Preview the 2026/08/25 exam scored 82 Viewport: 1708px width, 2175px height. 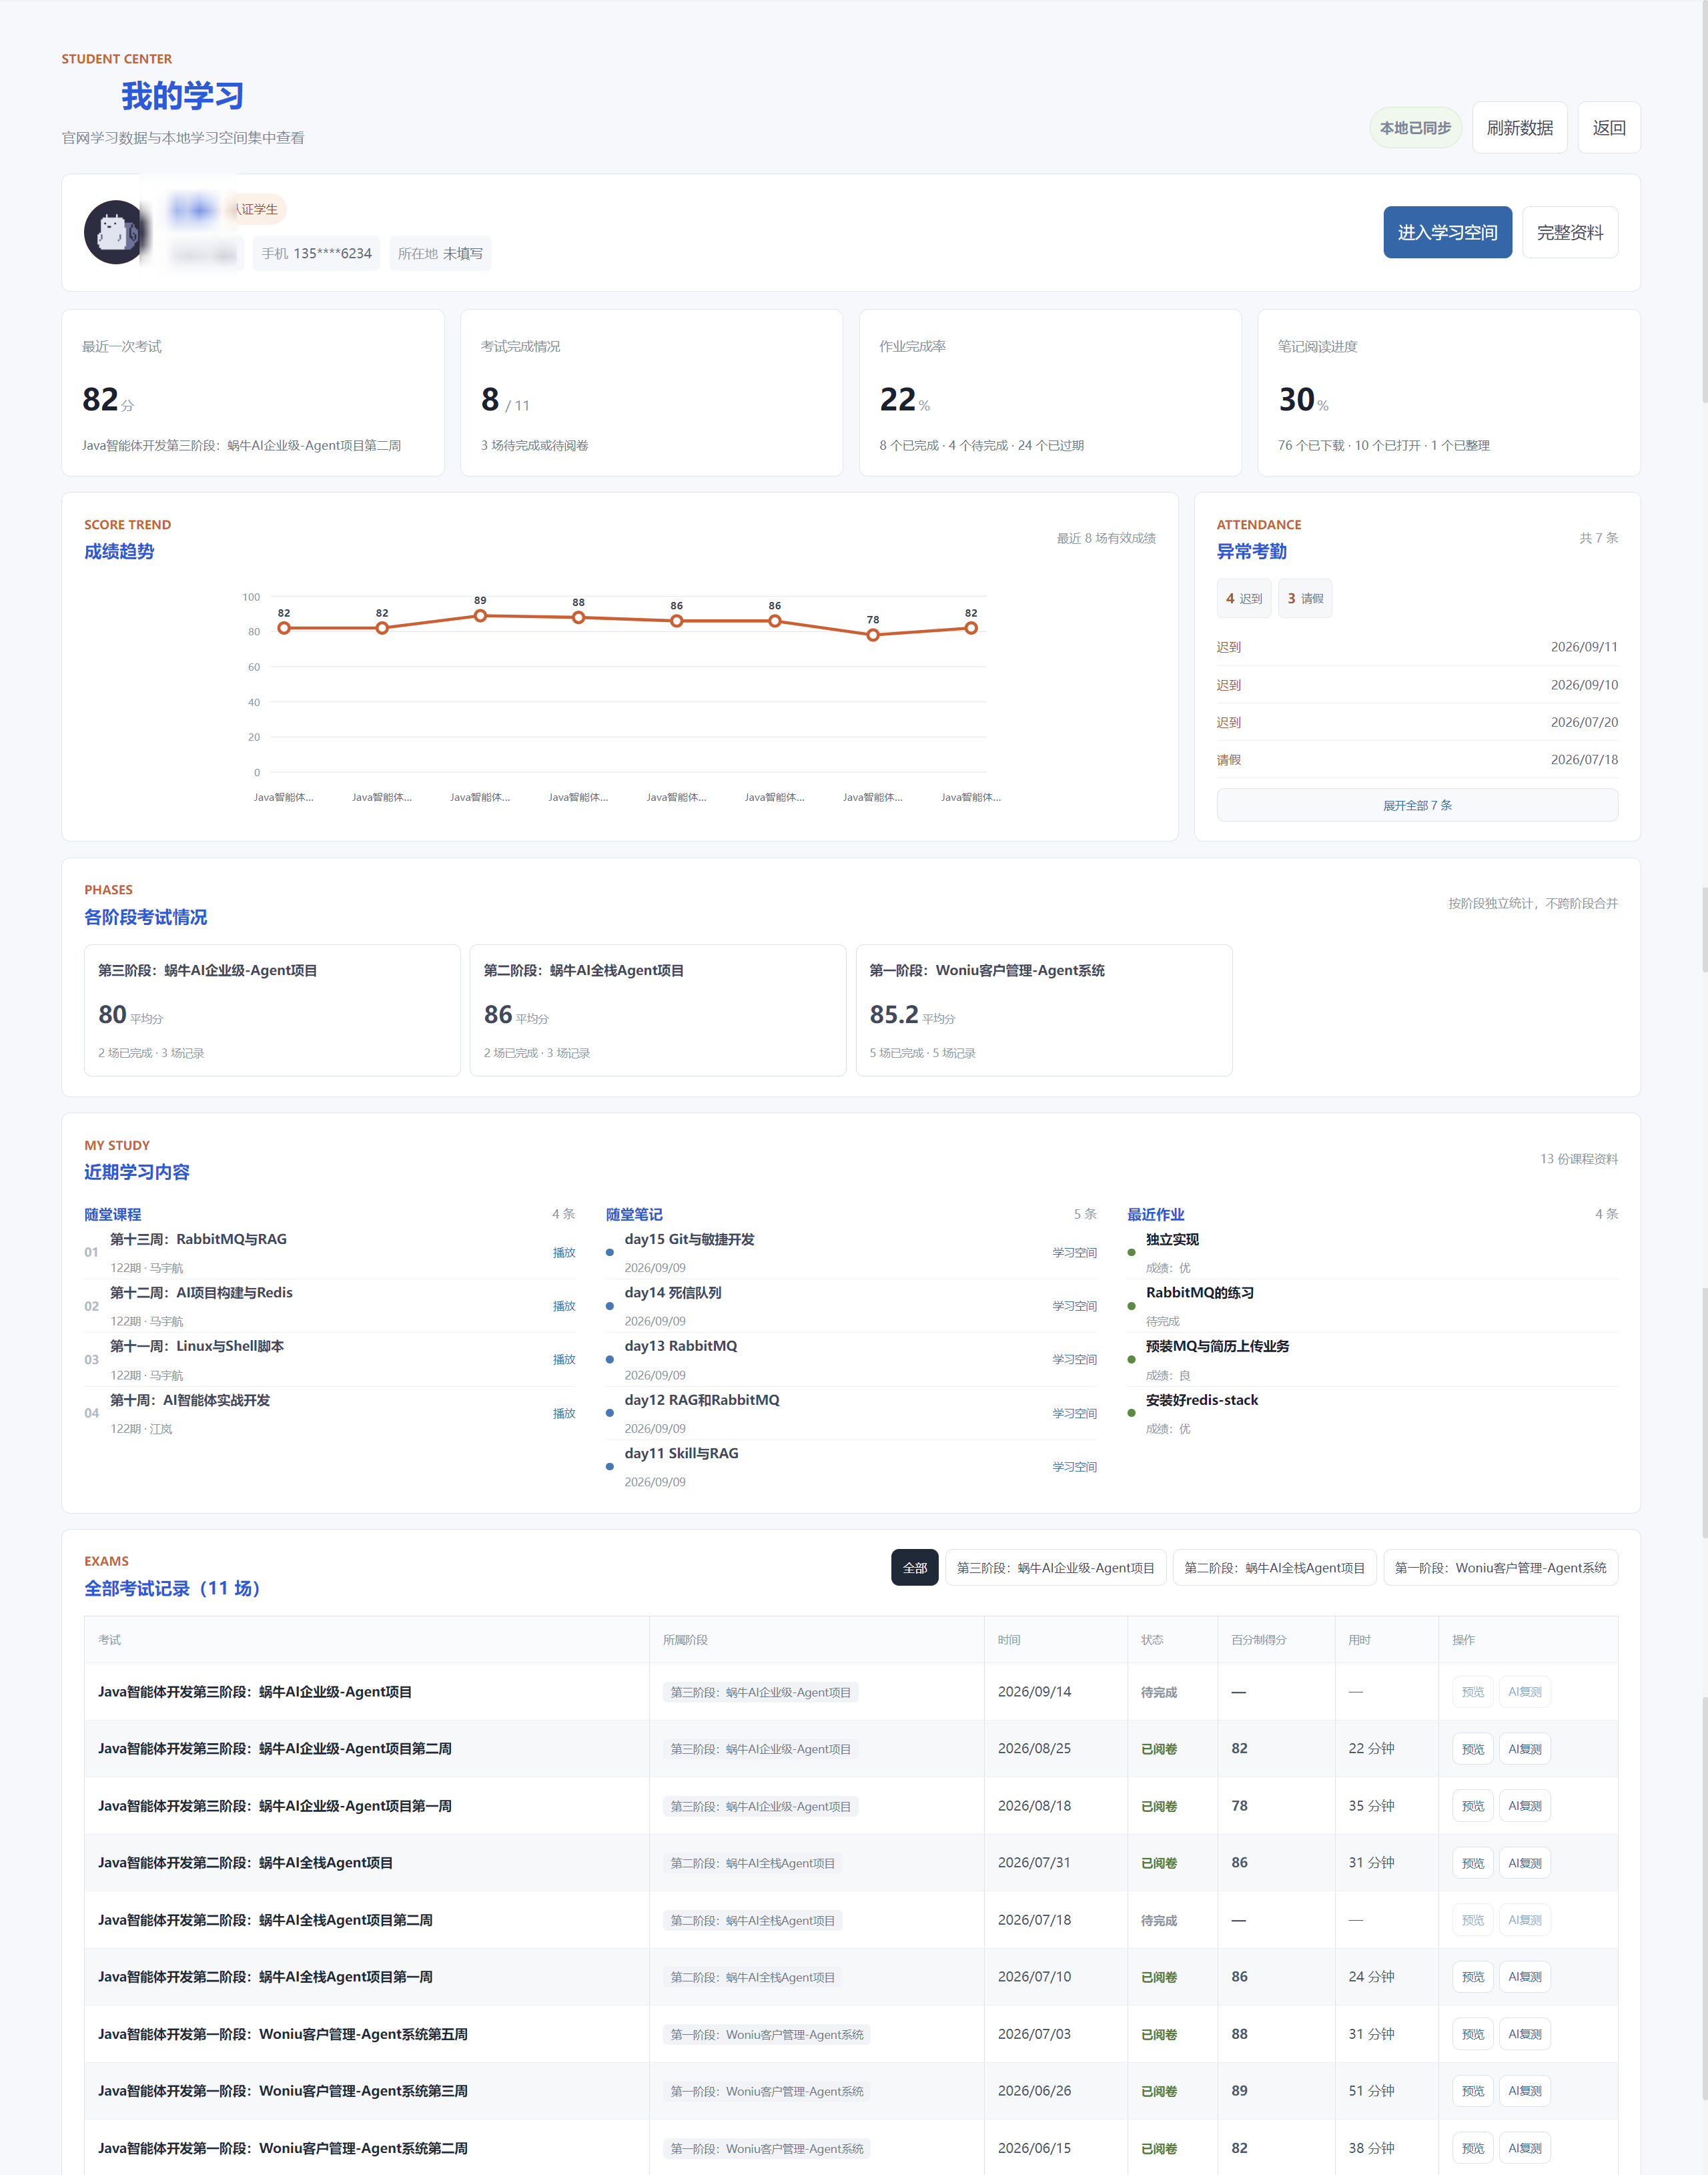pyautogui.click(x=1472, y=1748)
